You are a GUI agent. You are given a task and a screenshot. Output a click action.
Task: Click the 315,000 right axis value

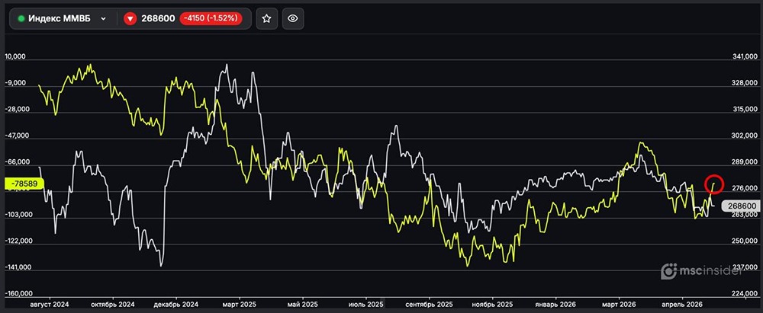click(745, 110)
